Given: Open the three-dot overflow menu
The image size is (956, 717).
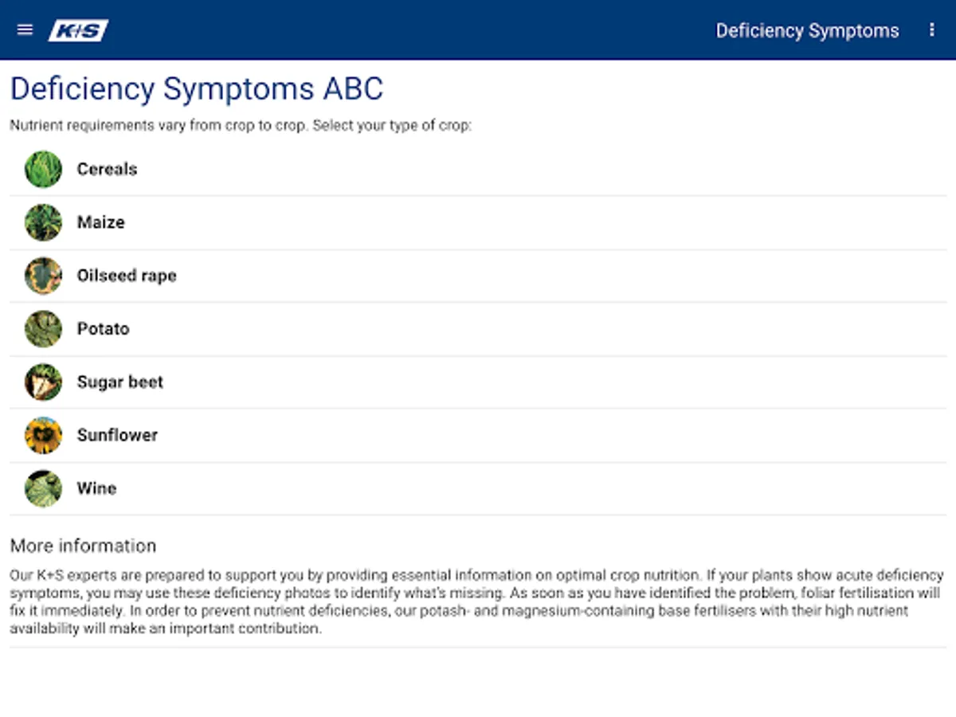Looking at the screenshot, I should tap(932, 30).
